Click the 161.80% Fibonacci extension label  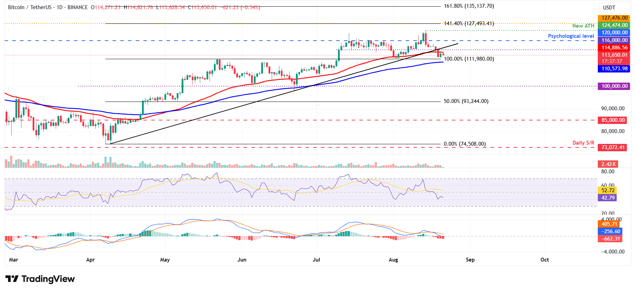[x=468, y=6]
